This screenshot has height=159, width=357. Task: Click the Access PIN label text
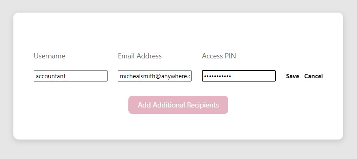click(x=219, y=56)
